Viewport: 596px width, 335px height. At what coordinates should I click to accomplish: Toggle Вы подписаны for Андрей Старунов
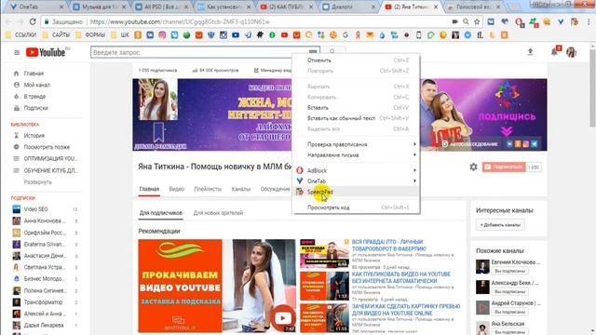tap(509, 312)
